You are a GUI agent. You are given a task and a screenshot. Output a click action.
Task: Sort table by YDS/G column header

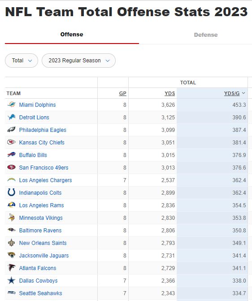click(x=232, y=93)
